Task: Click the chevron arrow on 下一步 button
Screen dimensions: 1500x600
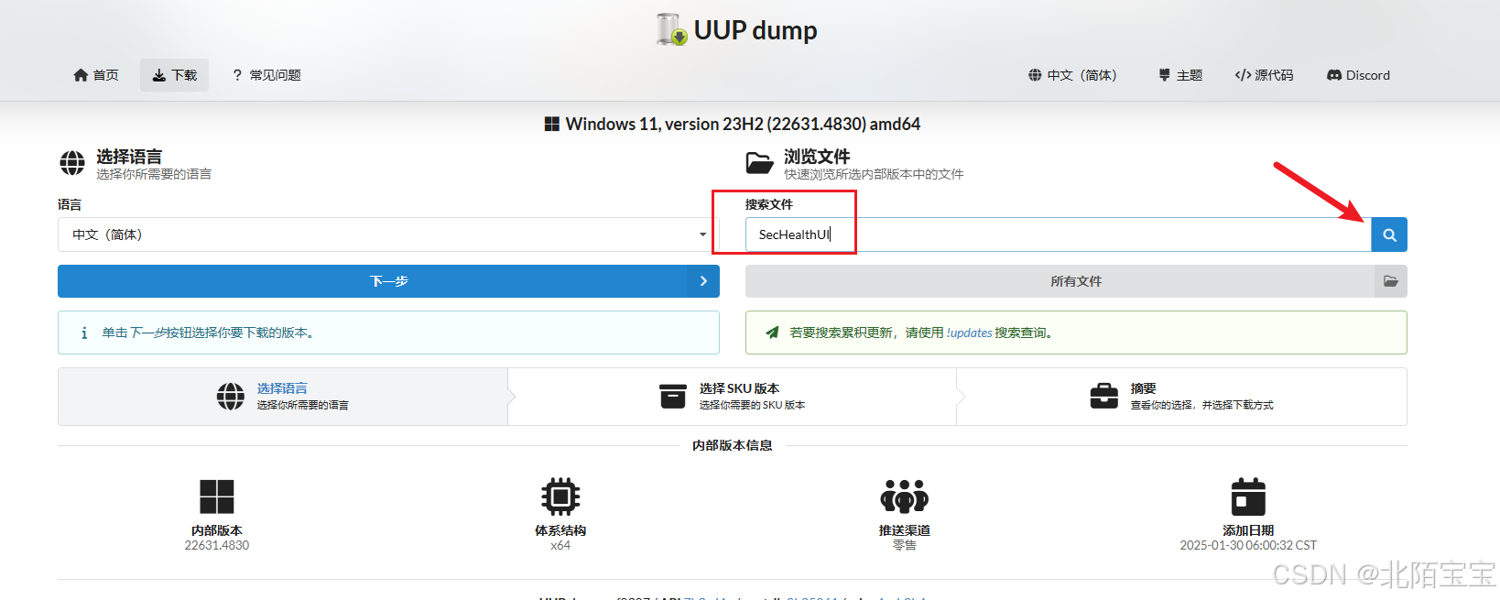Action: (703, 281)
